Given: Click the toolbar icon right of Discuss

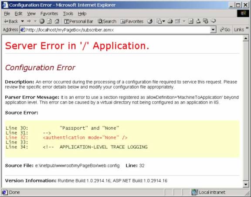Looking at the screenshot, I should (198, 21).
